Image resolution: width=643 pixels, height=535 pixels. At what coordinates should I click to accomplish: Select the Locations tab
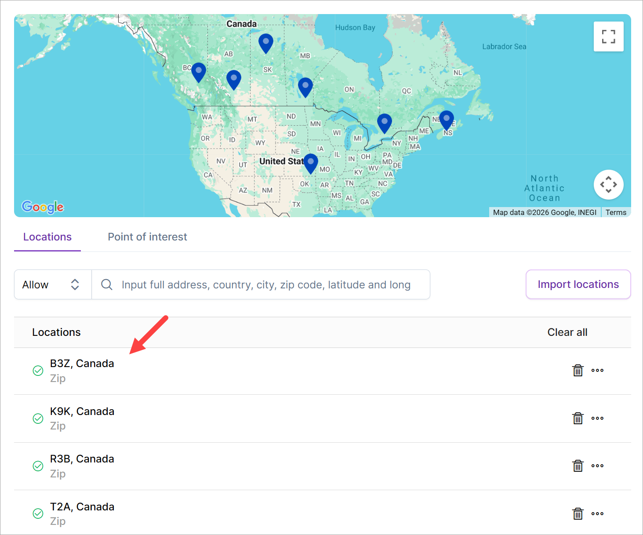(x=47, y=237)
